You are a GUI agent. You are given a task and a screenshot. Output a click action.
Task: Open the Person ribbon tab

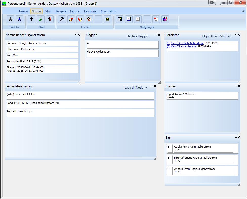click(23, 11)
